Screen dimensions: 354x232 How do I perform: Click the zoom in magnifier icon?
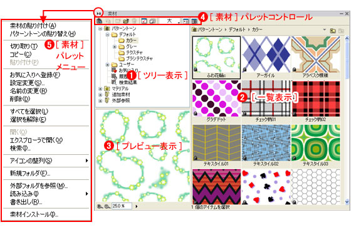(x=100, y=206)
